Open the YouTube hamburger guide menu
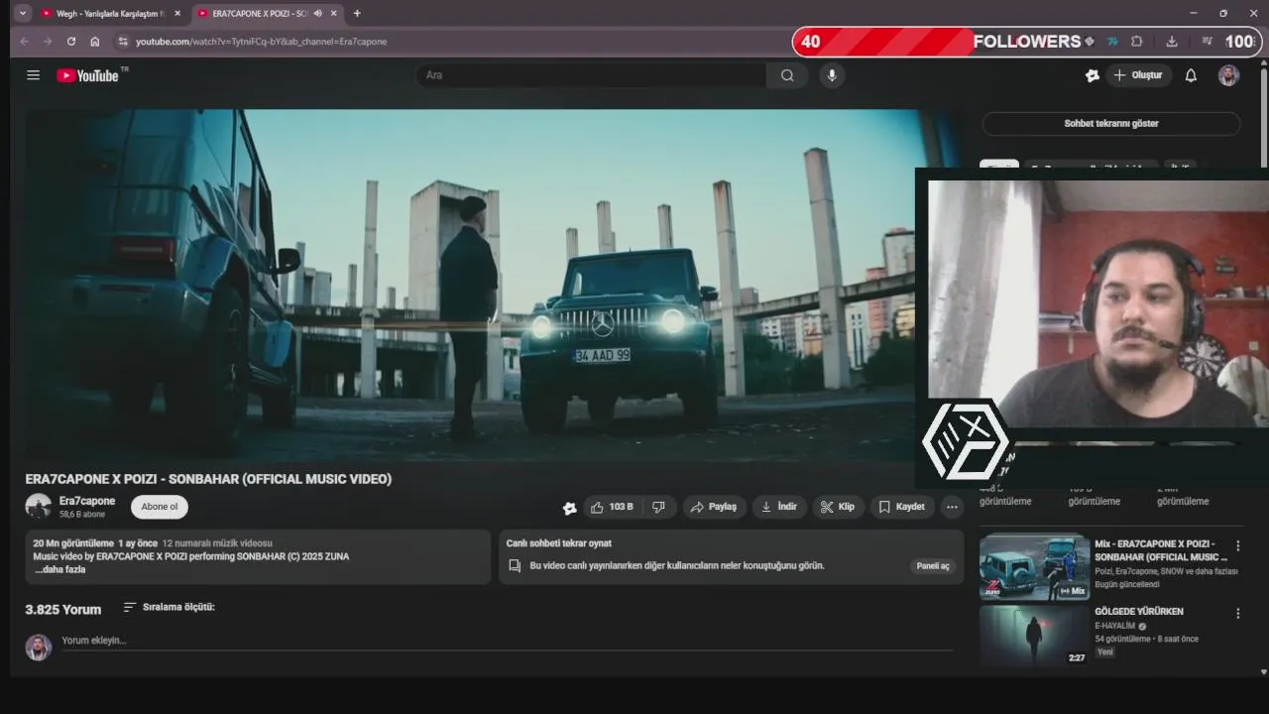1269x714 pixels. 33,75
